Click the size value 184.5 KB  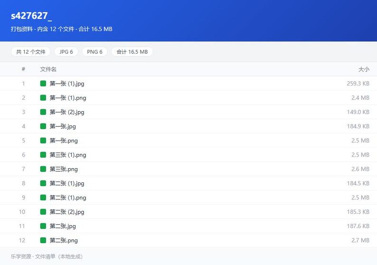[358, 183]
